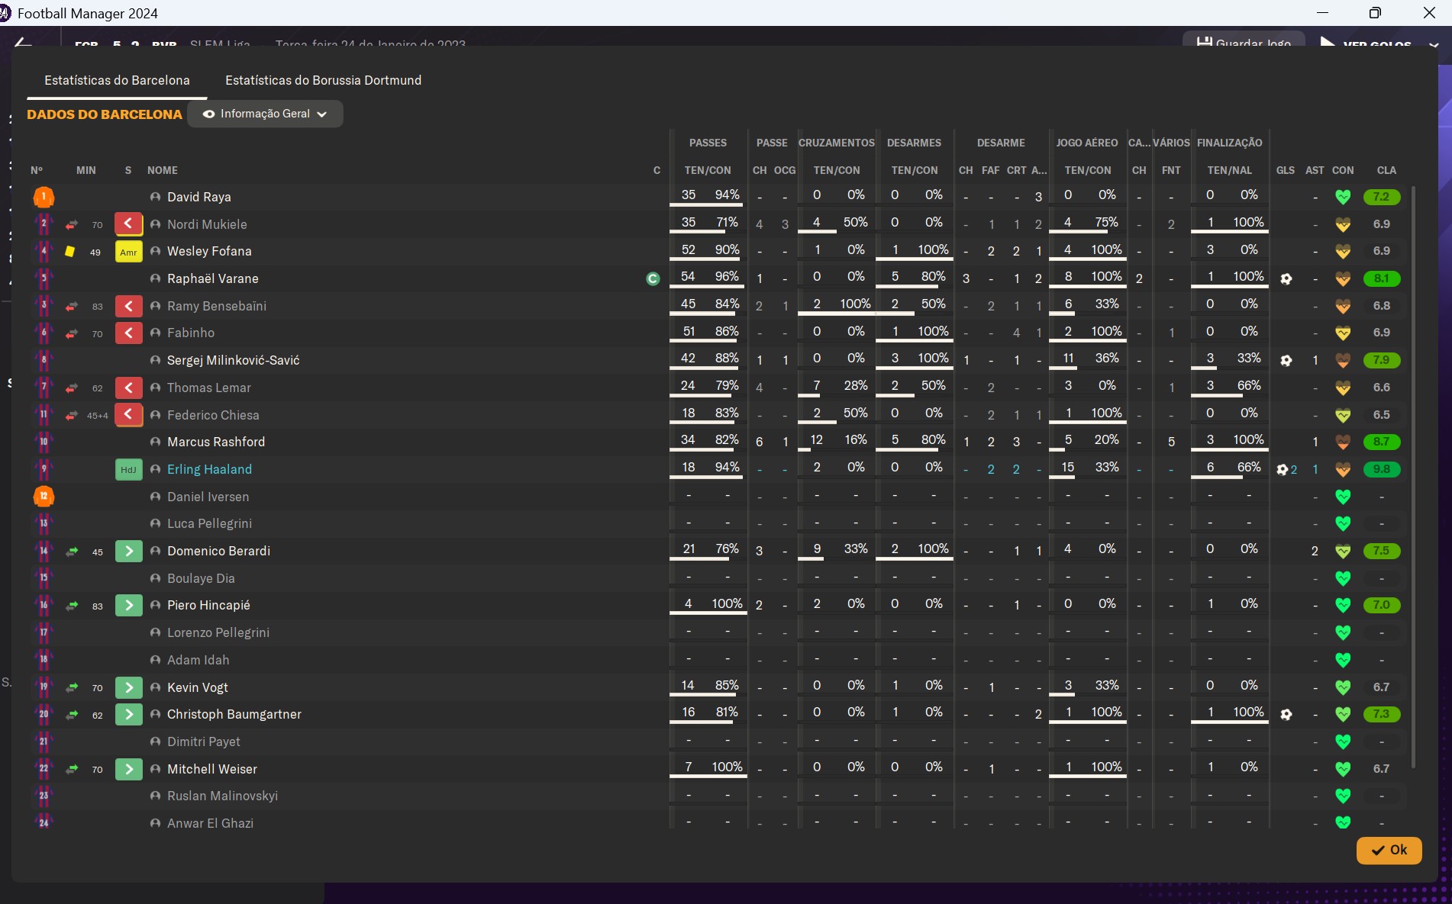Click Marcus Rashford 8.7 rating badge
Image resolution: width=1452 pixels, height=904 pixels.
coord(1382,442)
